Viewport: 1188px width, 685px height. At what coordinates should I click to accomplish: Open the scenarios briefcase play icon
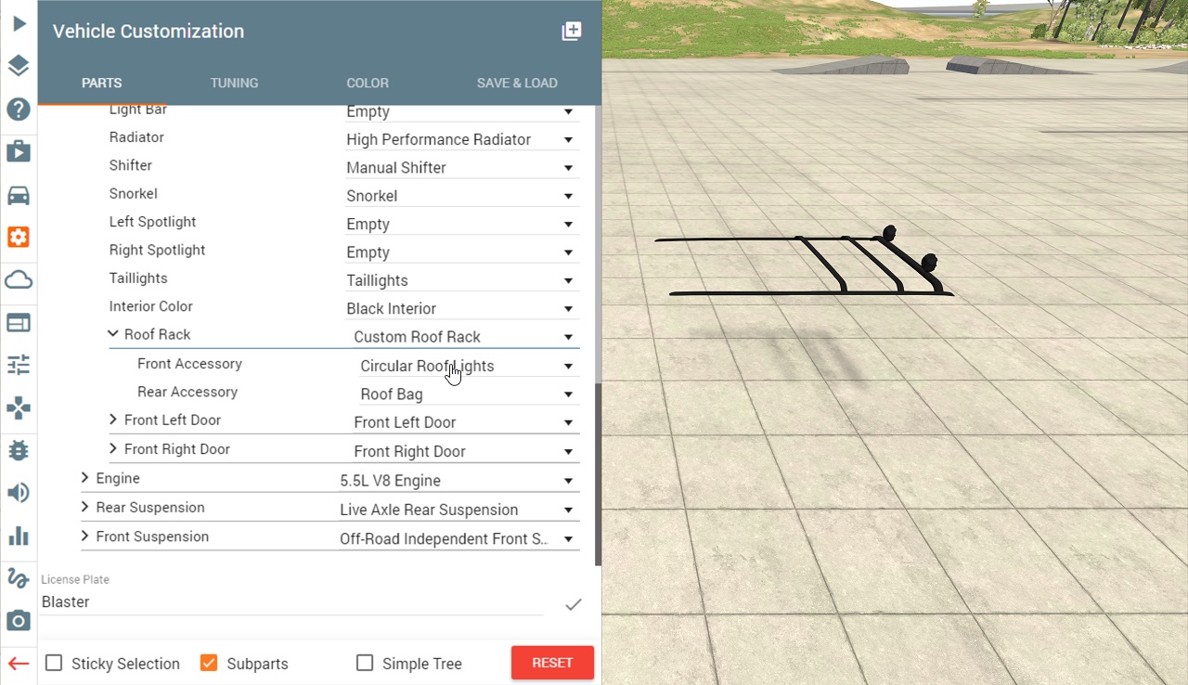19,151
